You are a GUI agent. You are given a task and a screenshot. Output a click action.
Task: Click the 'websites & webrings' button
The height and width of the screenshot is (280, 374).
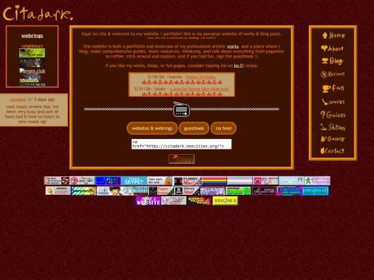(x=152, y=129)
